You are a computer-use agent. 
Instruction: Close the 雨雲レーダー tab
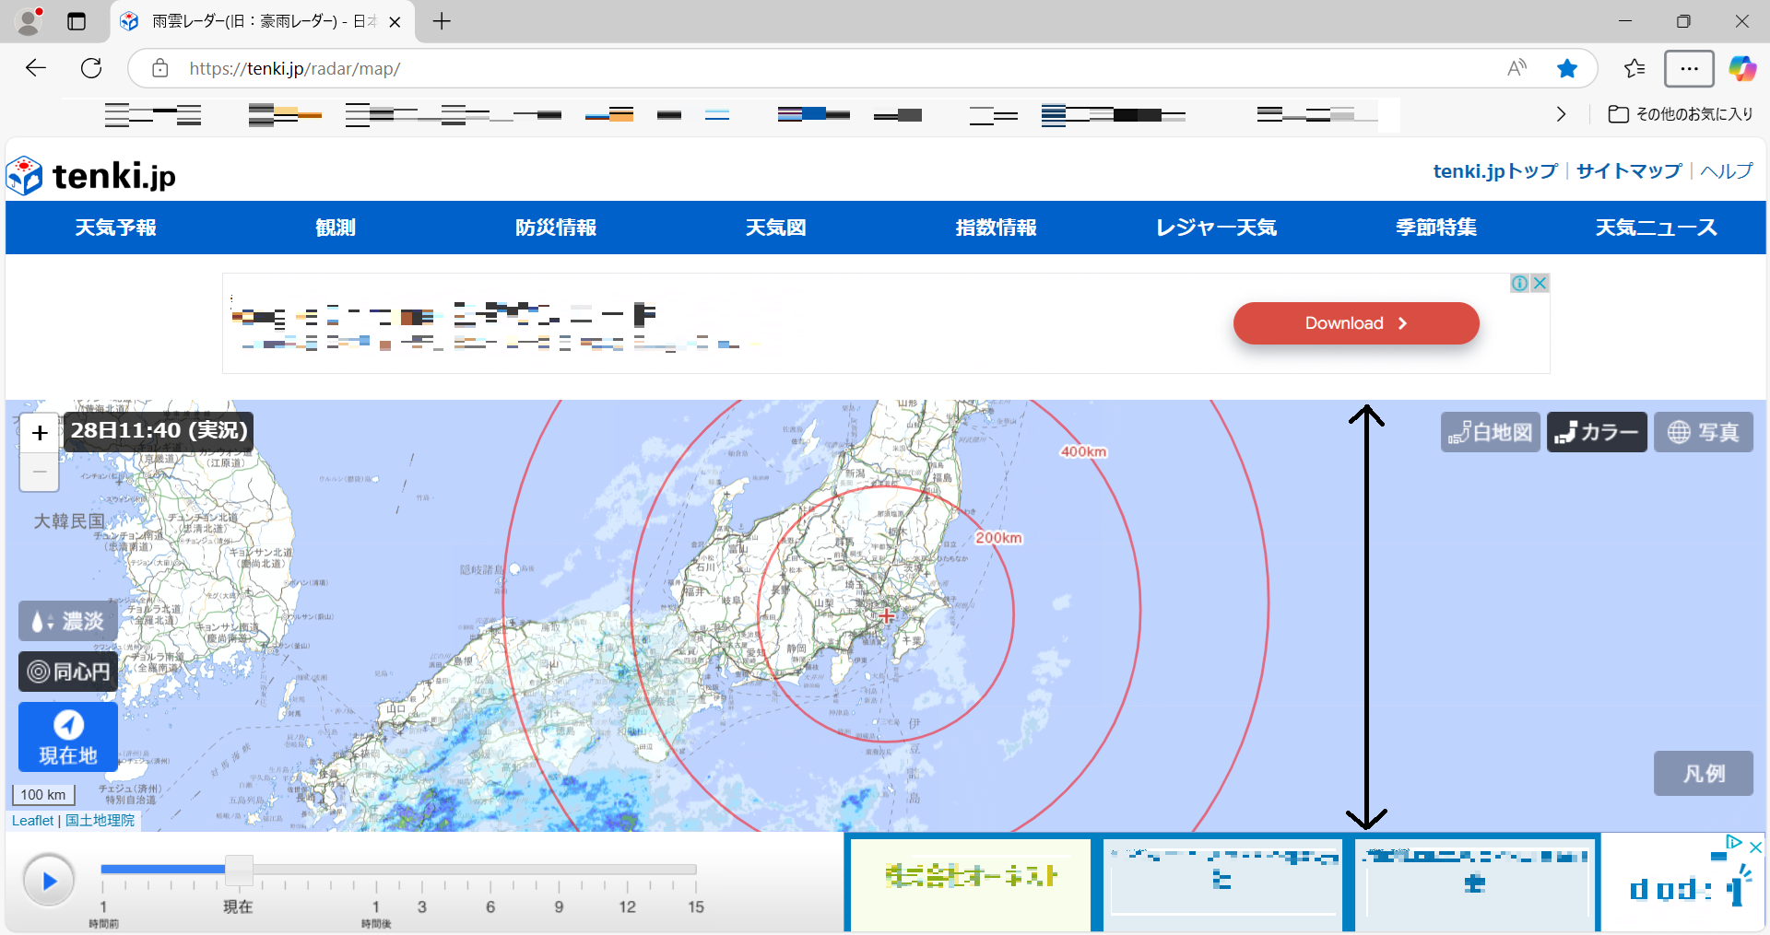(x=395, y=22)
